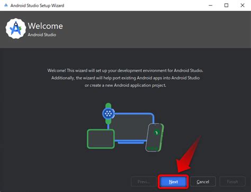Click the Android Studio logo in header
The height and width of the screenshot is (192, 251).
(x=16, y=29)
